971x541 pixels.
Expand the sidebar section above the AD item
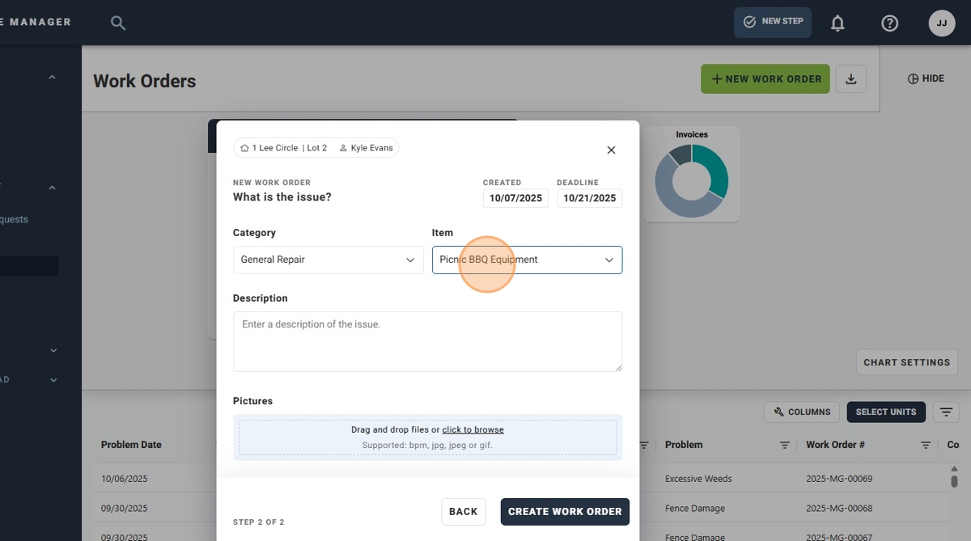(x=53, y=351)
